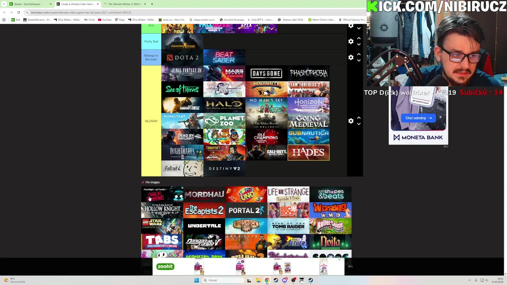Open the Watch Online Video bookmark
The image size is (507, 285).
point(321,19)
